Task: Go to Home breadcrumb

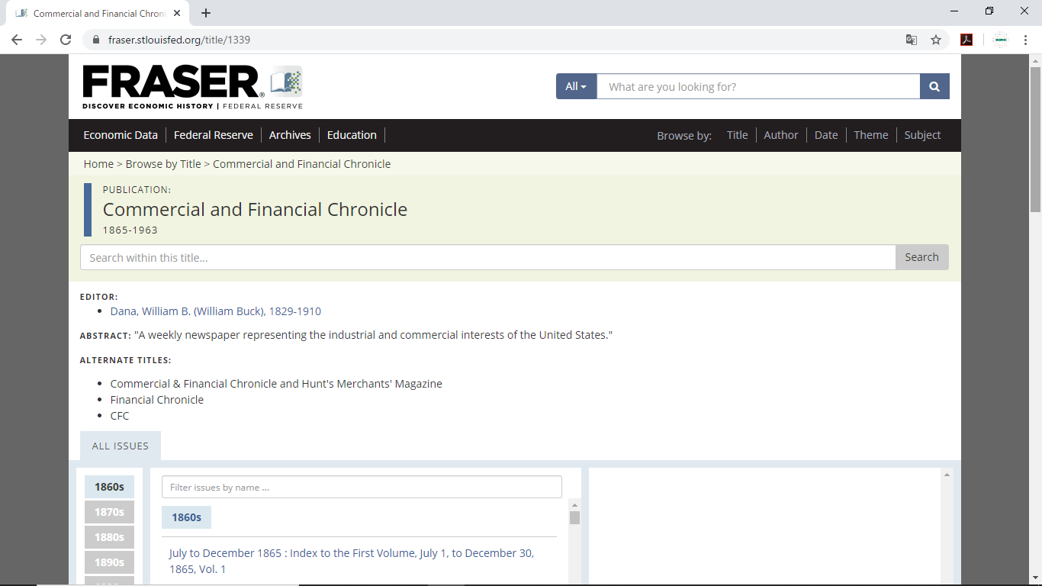Action: coord(98,164)
